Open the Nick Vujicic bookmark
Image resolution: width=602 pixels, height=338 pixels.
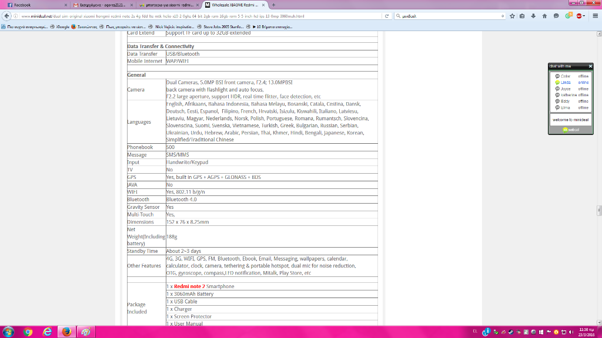coord(171,27)
